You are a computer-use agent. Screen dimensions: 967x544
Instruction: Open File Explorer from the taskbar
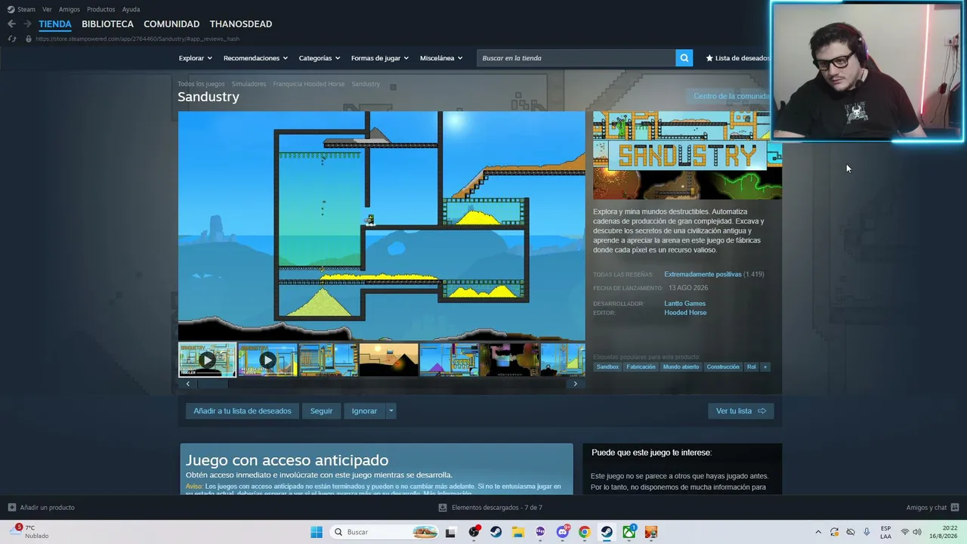point(518,532)
